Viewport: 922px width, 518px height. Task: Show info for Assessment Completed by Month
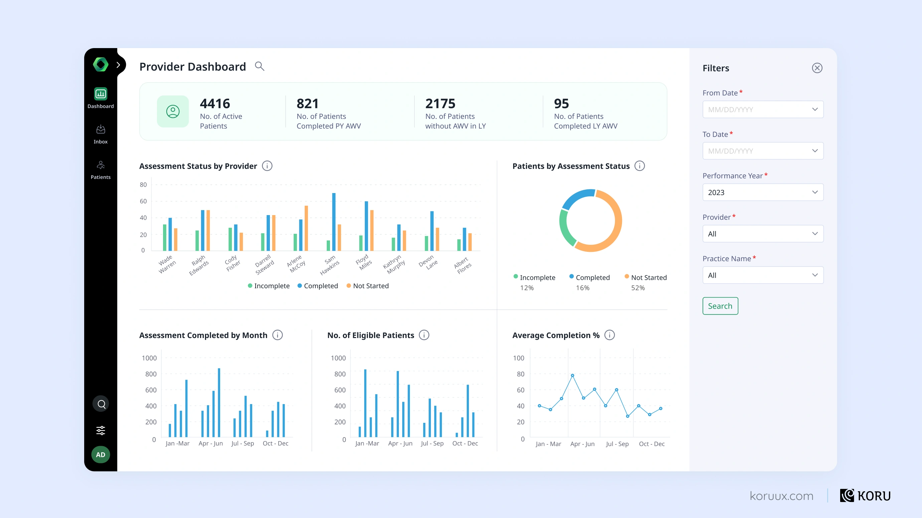277,335
